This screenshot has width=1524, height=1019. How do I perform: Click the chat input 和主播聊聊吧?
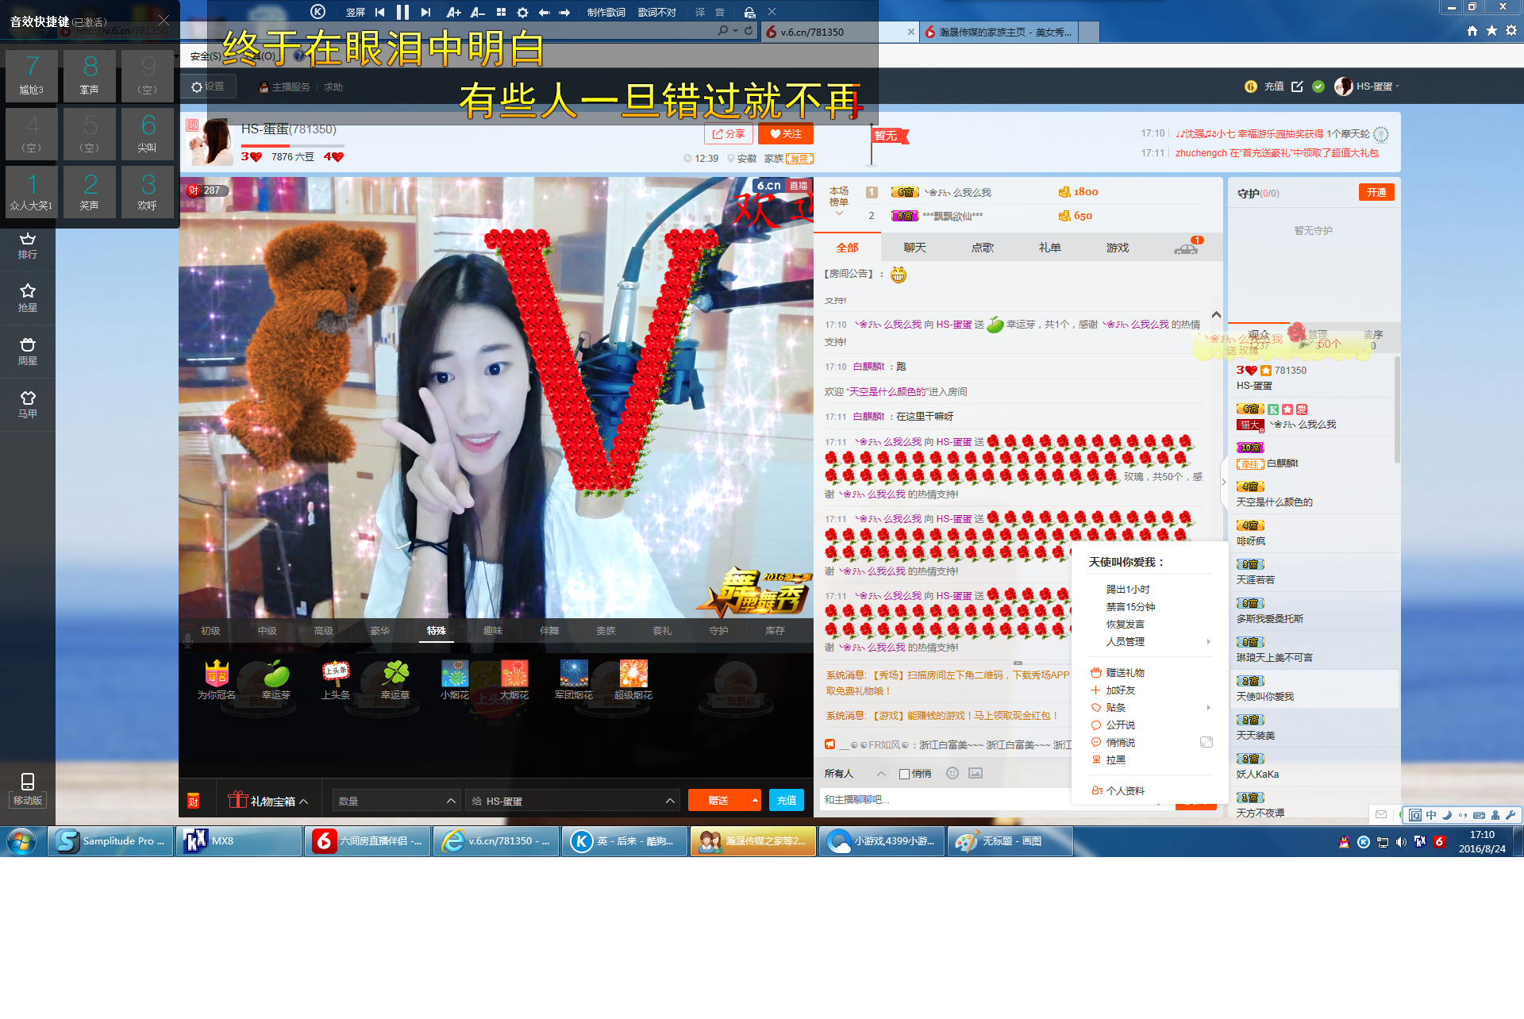[x=945, y=799]
